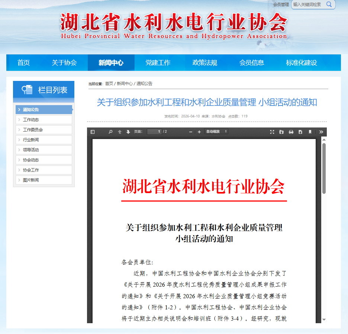Go to the previous PDF page
The width and height of the screenshot is (348, 334).
click(x=119, y=132)
